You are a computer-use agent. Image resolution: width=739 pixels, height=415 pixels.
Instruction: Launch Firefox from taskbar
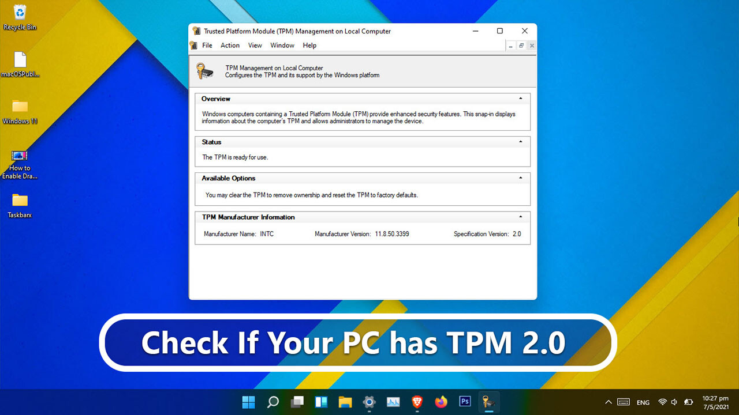pyautogui.click(x=442, y=402)
